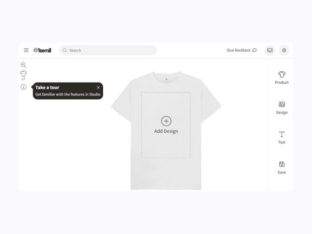Click the plus circle Add Design icon

(x=166, y=121)
